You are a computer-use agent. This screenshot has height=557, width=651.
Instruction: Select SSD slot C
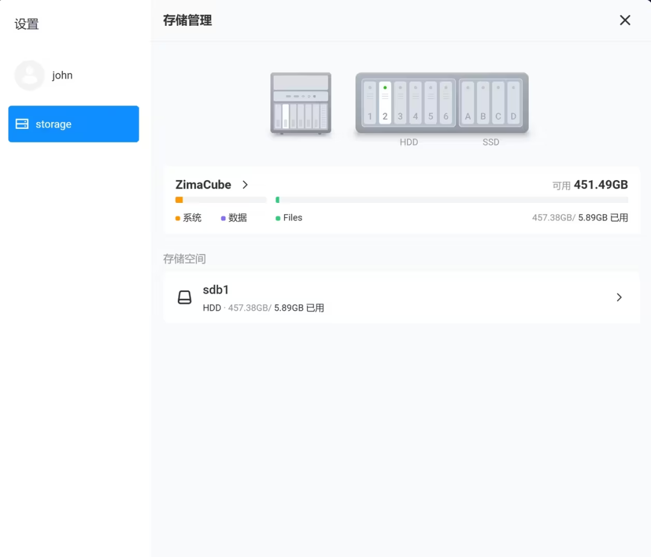point(498,103)
